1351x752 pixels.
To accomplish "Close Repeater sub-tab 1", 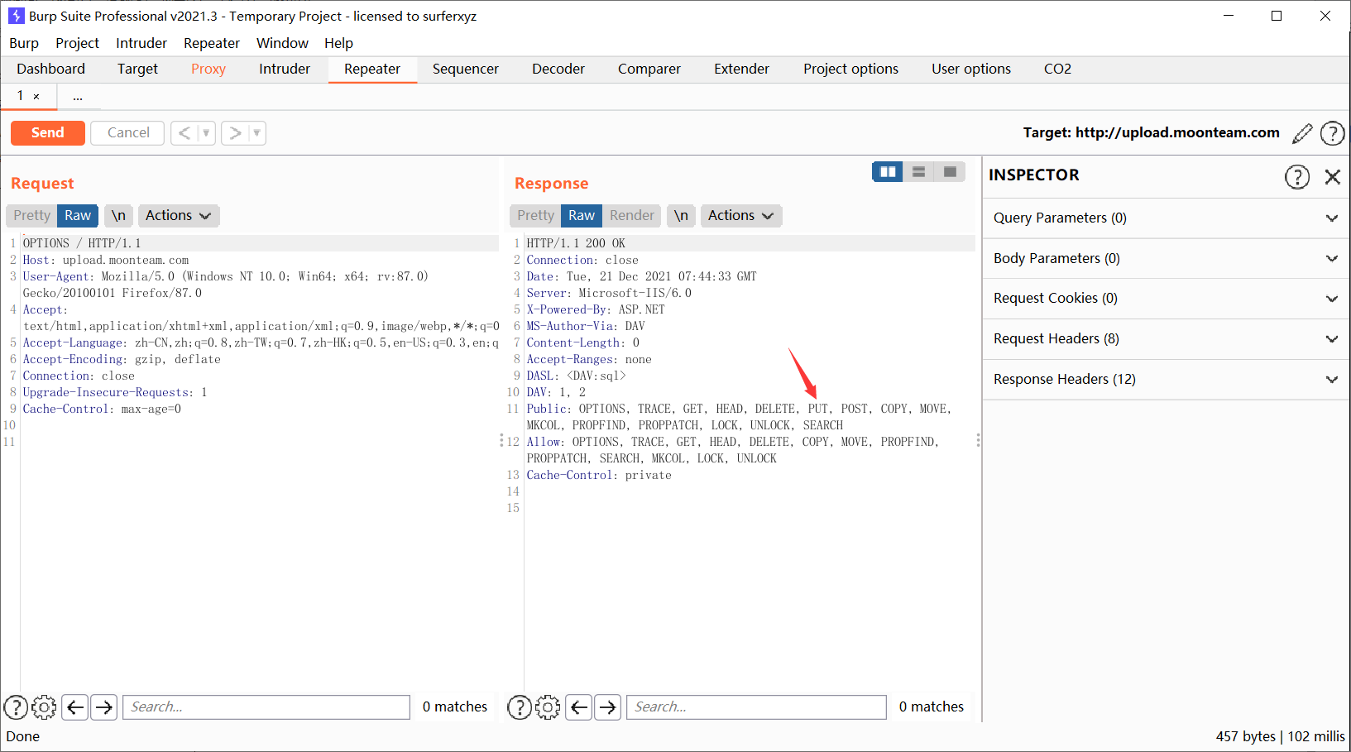I will pyautogui.click(x=36, y=97).
